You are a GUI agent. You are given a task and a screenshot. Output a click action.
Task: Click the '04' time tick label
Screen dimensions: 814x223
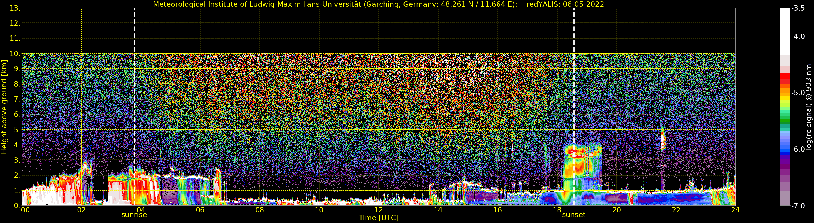(x=141, y=210)
